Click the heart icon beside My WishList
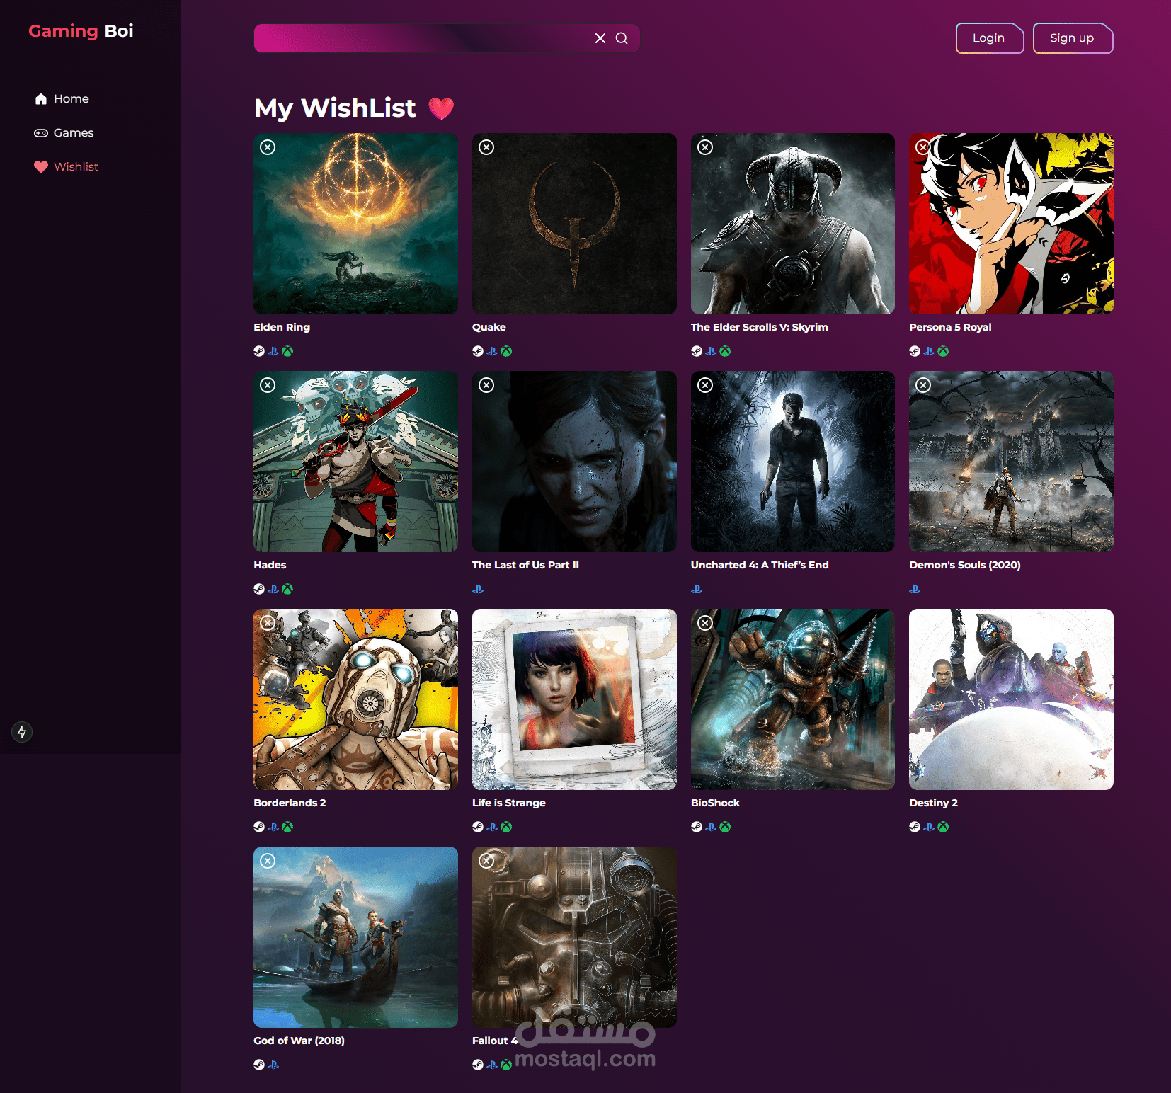1171x1093 pixels. 441,108
